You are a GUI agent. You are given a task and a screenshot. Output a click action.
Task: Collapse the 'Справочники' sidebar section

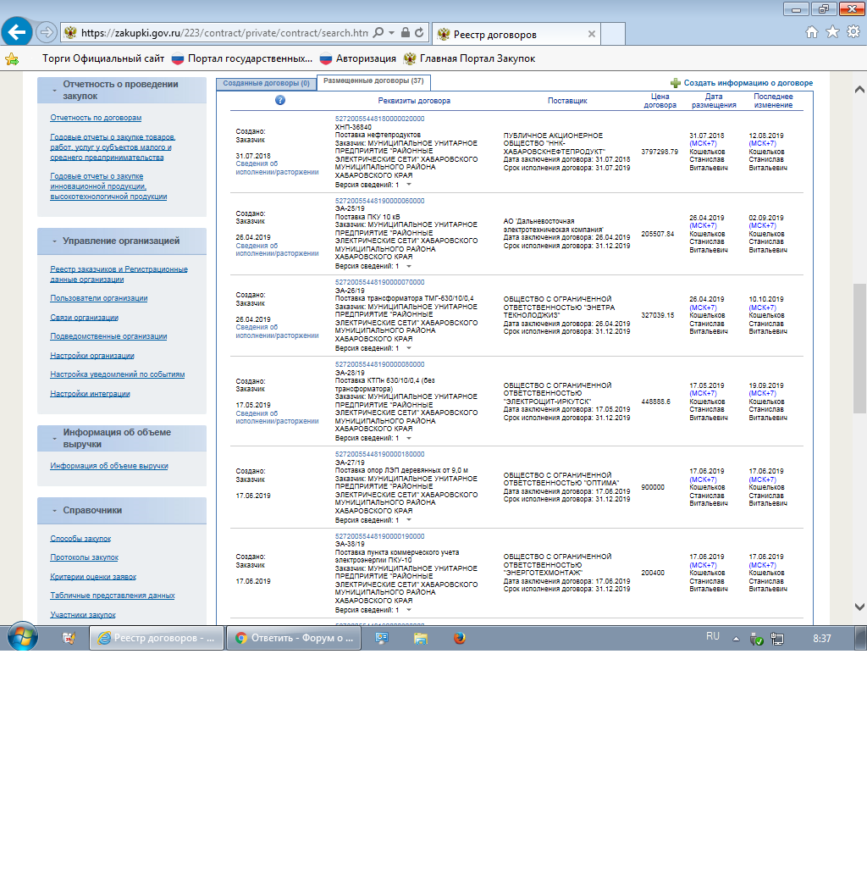pyautogui.click(x=54, y=511)
